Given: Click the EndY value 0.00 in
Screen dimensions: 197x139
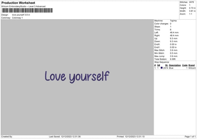Looking at the screenshot, I should [x=173, y=47].
